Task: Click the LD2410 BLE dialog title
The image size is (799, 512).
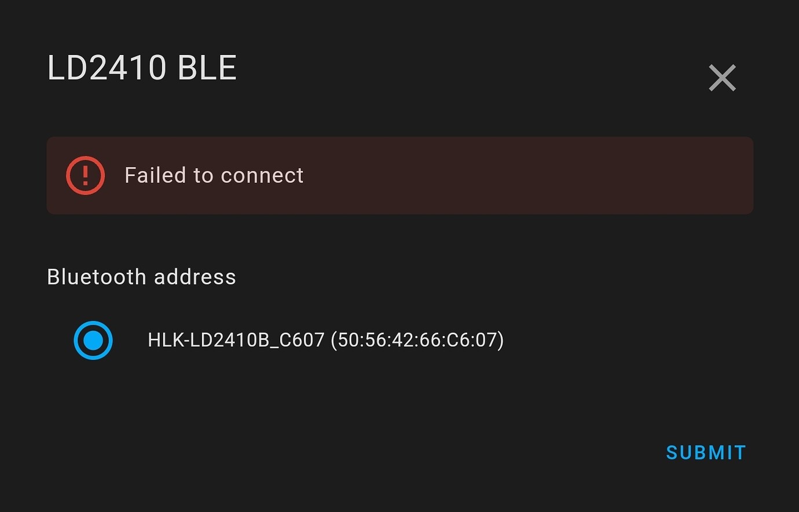Action: coord(142,68)
